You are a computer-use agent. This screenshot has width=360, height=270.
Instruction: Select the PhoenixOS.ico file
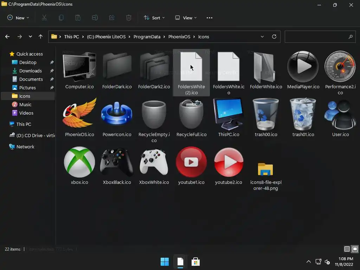(x=79, y=117)
